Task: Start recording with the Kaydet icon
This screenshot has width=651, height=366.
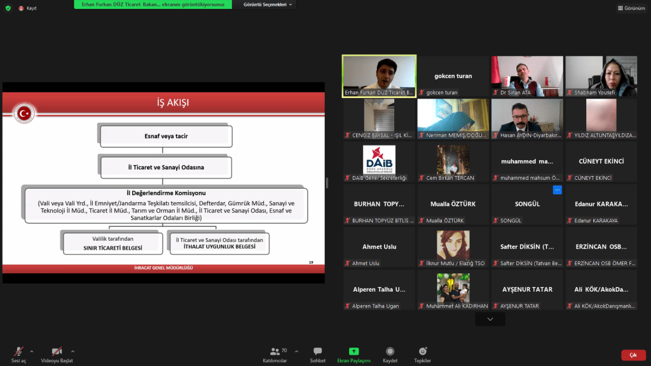Action: (390, 354)
